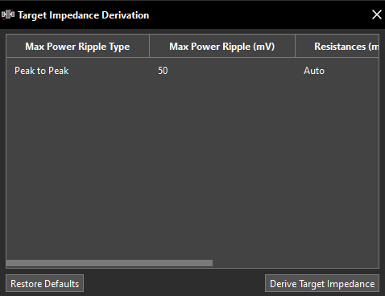Click the Max Power Ripple Type column header
Screen dimensions: 385x296
click(x=77, y=47)
